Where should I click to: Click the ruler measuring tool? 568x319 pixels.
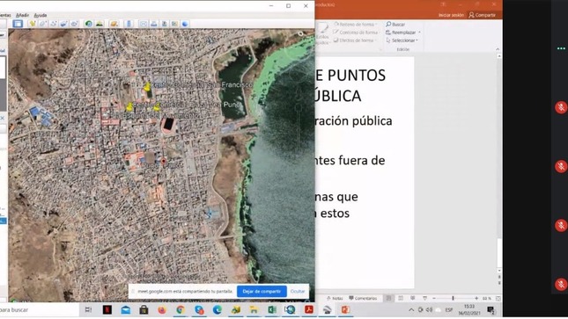(129, 24)
